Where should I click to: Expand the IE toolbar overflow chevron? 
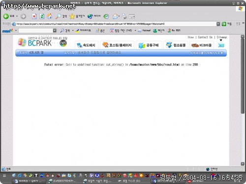[x=243, y=23]
